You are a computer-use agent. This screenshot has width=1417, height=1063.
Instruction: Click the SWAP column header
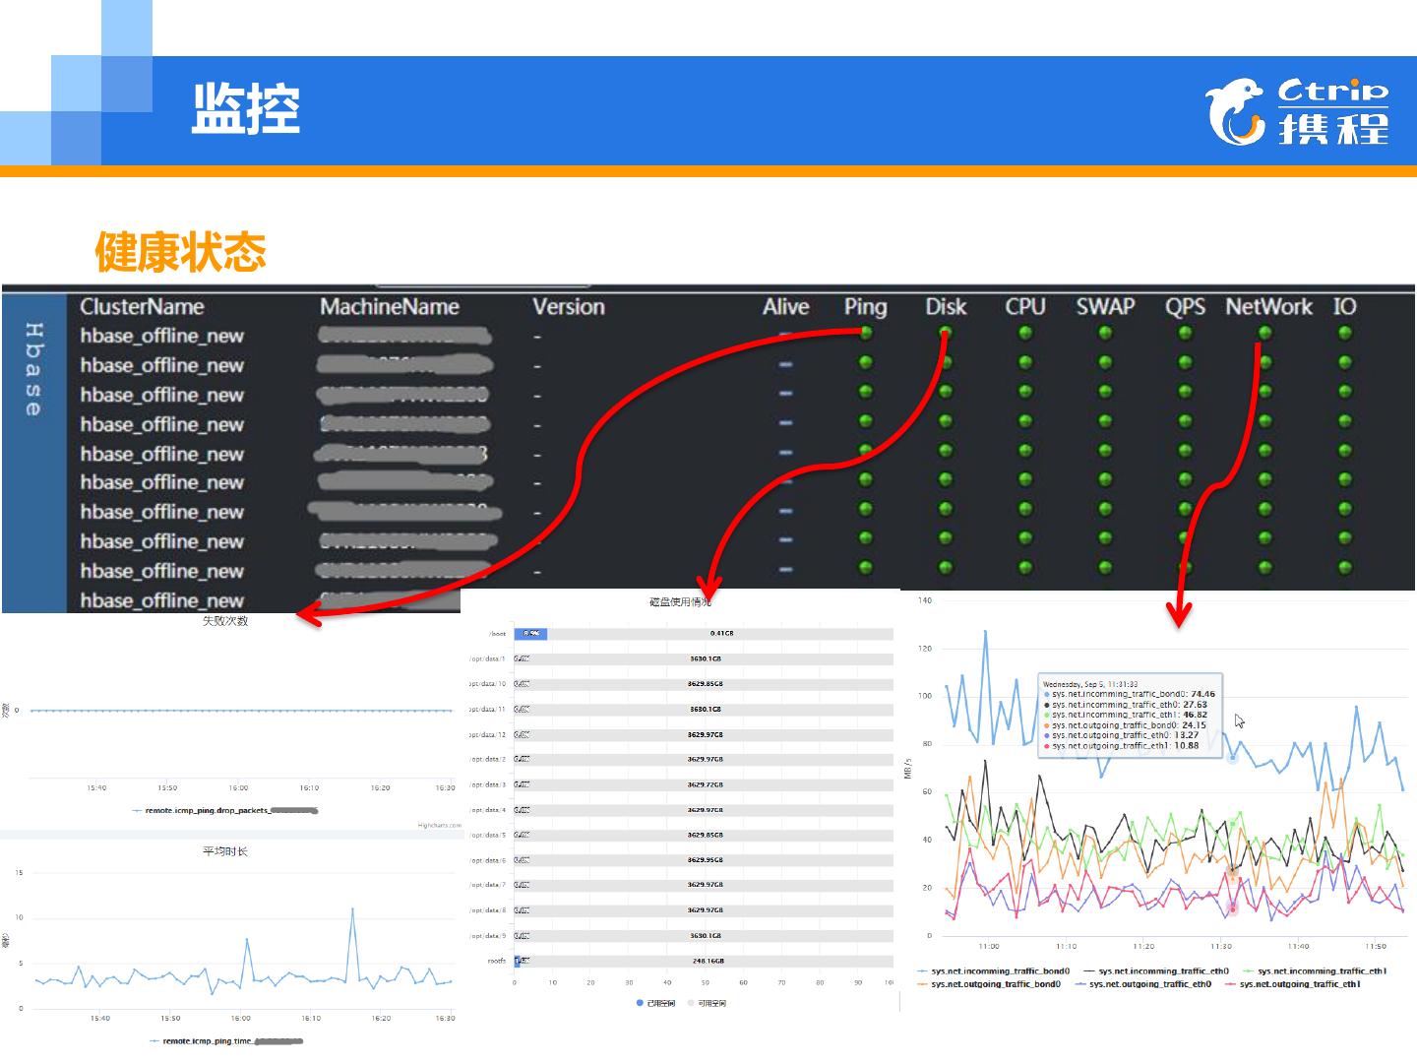1105,307
